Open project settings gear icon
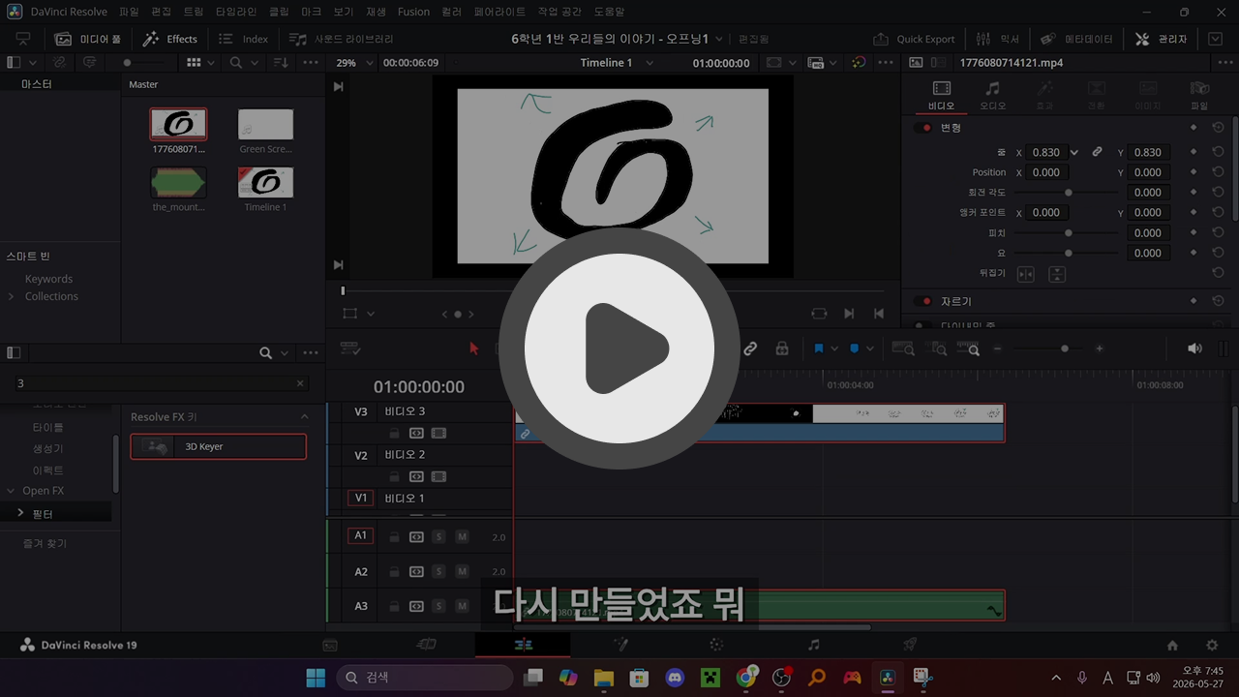The height and width of the screenshot is (697, 1239). pos(1212,645)
